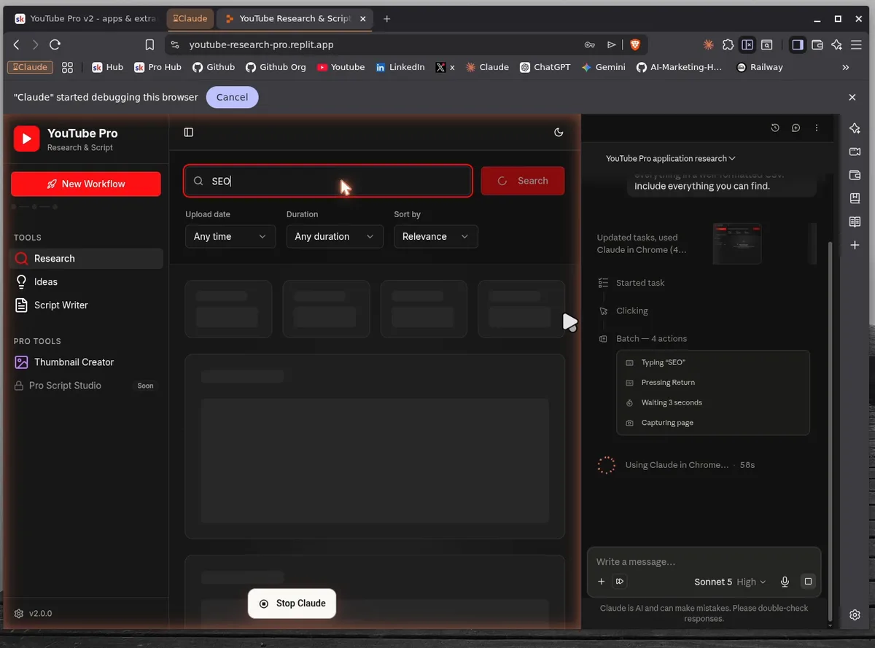Toggle dark mode moon icon
The width and height of the screenshot is (875, 648).
click(x=559, y=132)
